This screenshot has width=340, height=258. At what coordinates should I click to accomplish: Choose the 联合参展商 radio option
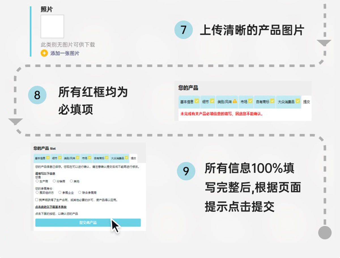[80, 193]
